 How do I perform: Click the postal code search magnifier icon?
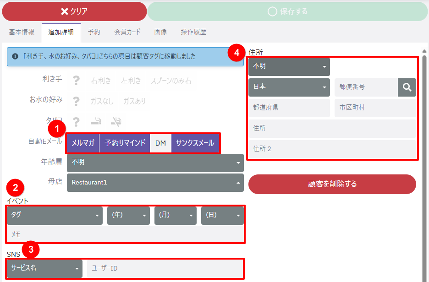pos(407,87)
